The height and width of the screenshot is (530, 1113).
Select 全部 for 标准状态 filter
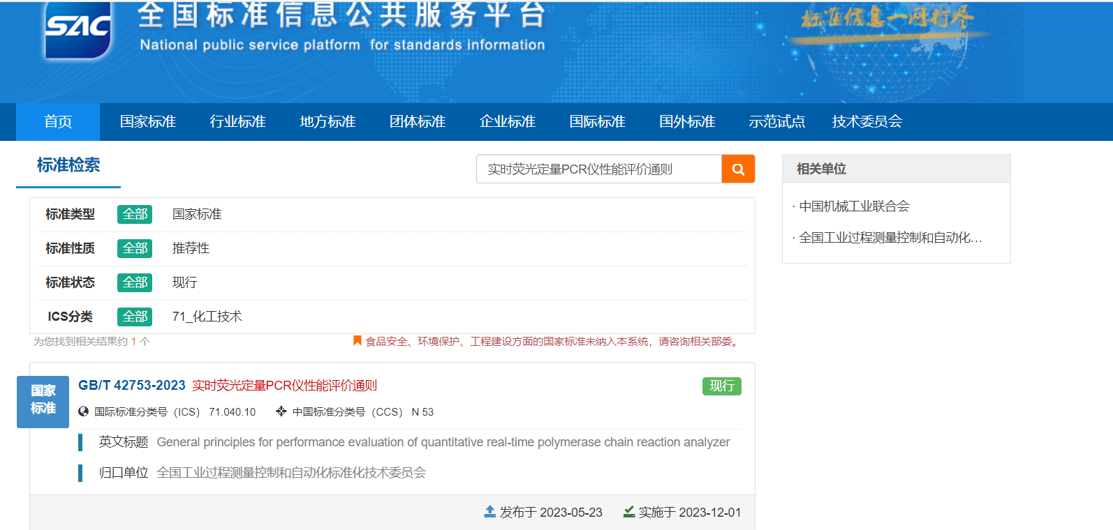pos(135,282)
